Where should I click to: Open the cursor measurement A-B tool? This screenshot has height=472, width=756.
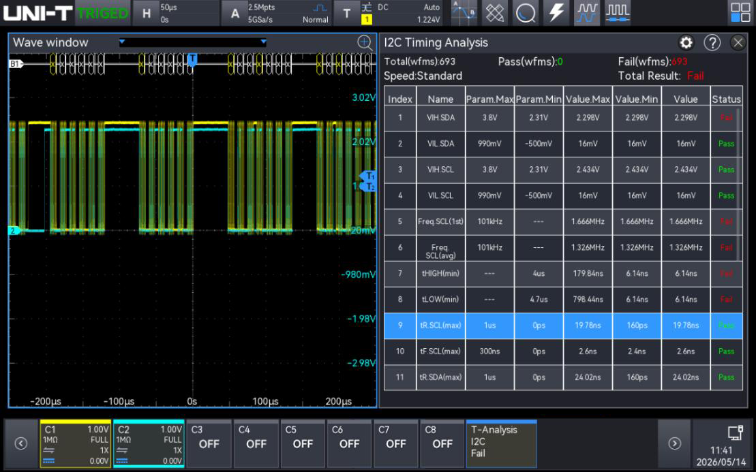(464, 12)
